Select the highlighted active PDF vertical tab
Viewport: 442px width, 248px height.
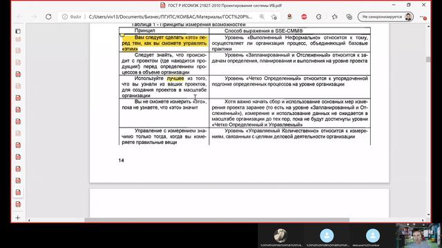[18, 192]
